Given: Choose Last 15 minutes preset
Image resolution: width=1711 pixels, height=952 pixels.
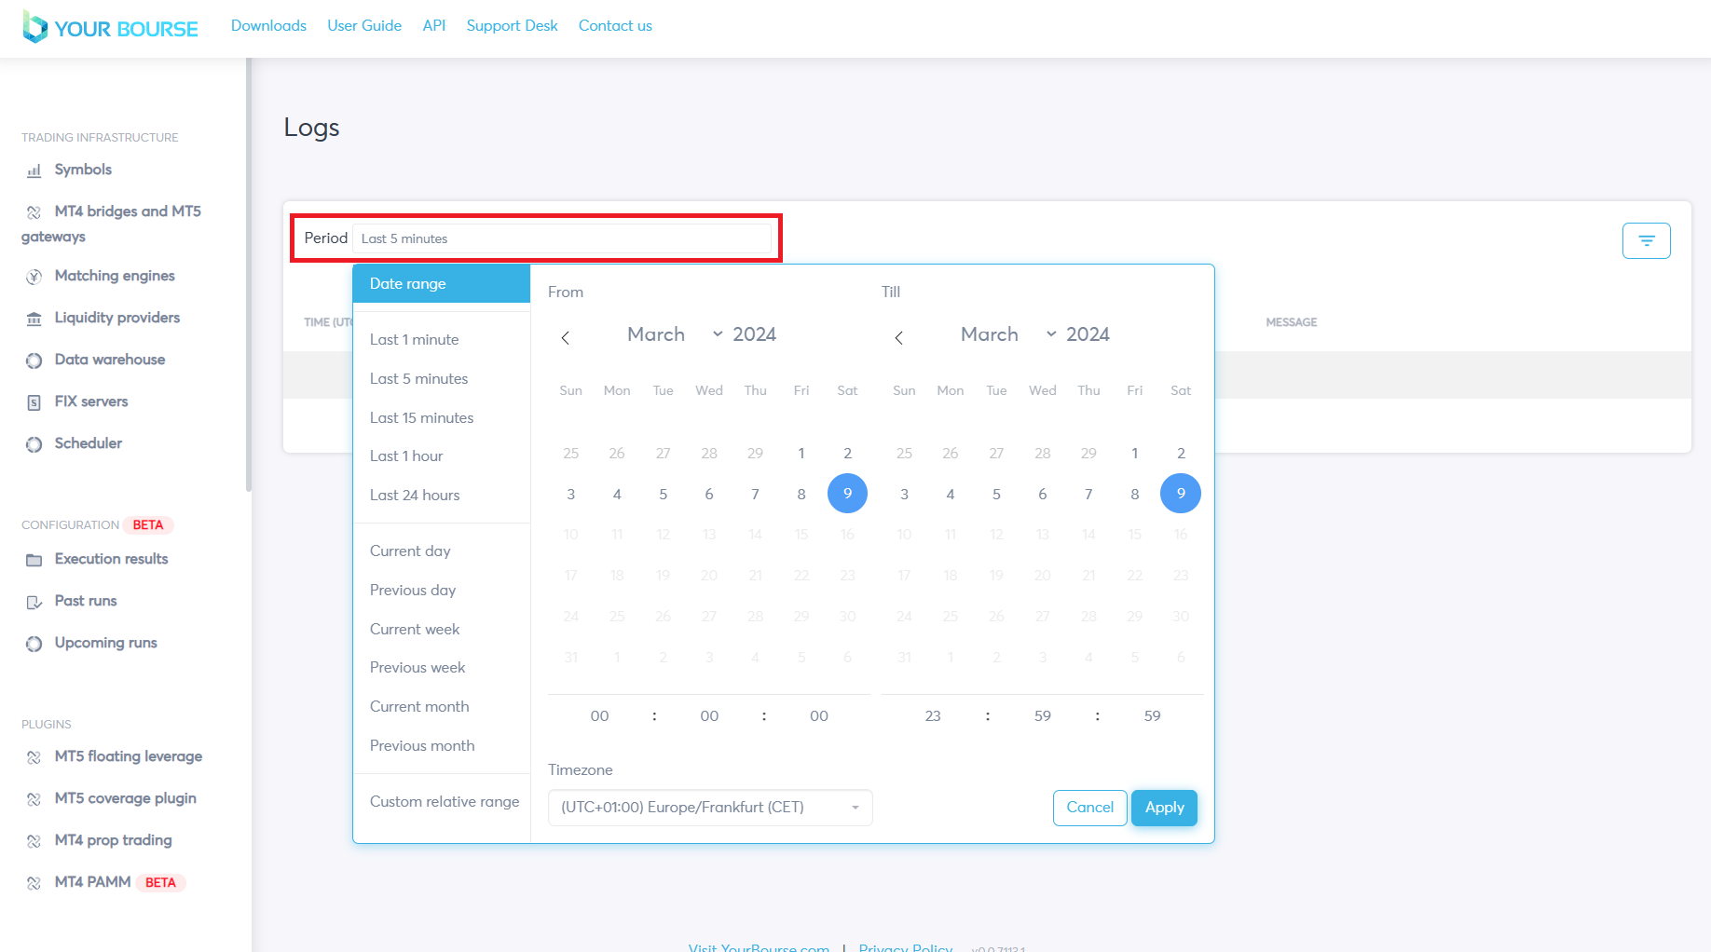Looking at the screenshot, I should click(421, 417).
